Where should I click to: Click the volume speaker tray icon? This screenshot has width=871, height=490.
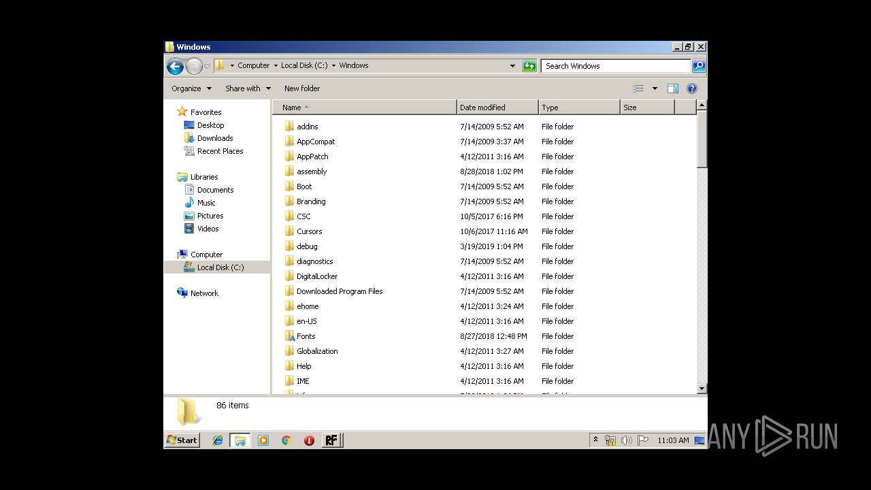pyautogui.click(x=626, y=440)
